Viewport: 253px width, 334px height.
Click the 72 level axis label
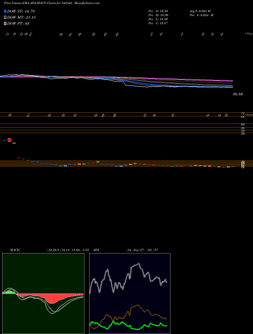coord(243,113)
